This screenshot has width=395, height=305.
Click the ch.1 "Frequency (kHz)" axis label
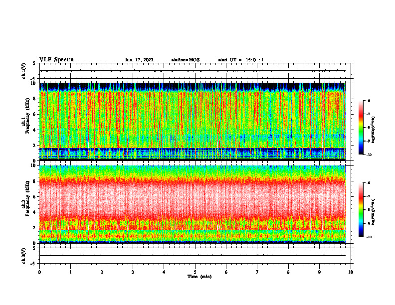pyautogui.click(x=27, y=116)
